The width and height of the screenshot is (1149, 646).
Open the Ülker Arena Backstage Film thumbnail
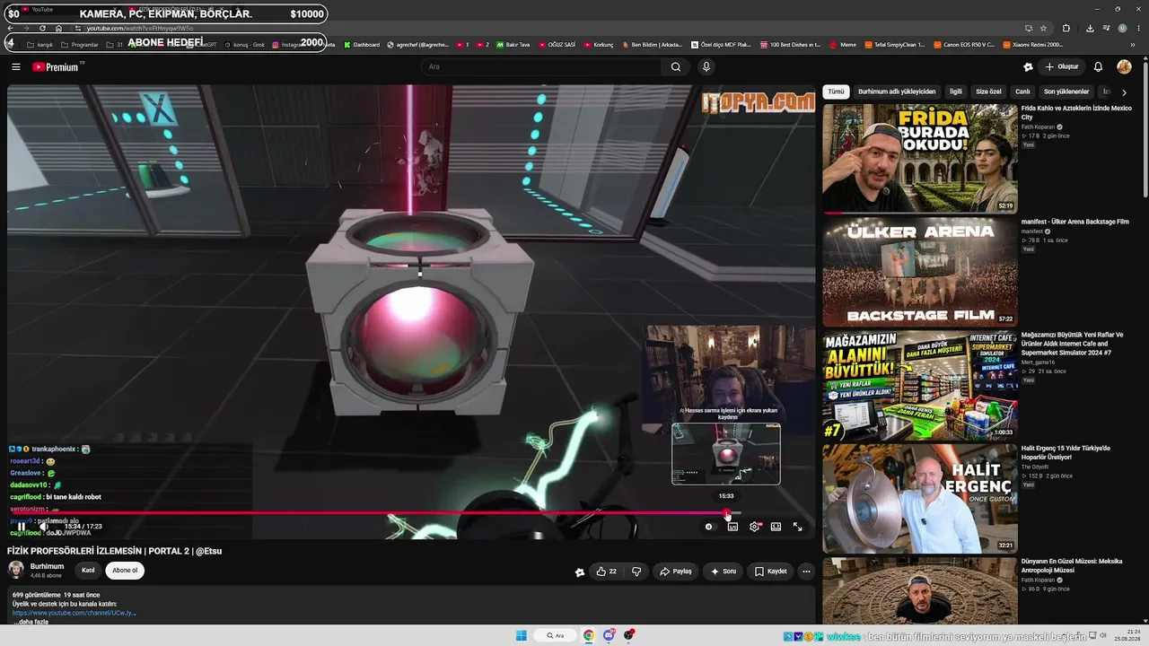(x=920, y=272)
